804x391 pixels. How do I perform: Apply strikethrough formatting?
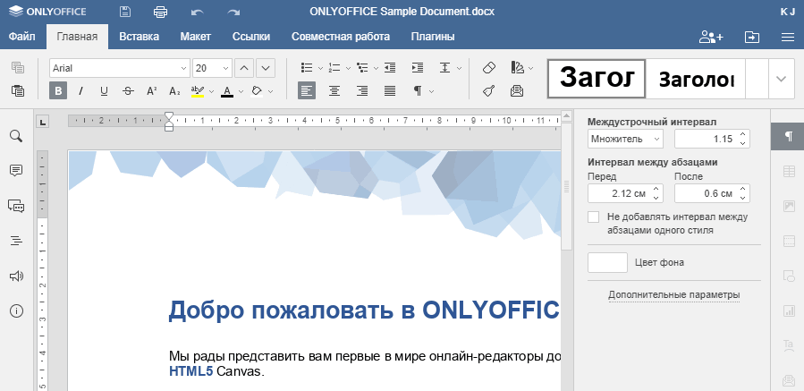coord(128,91)
